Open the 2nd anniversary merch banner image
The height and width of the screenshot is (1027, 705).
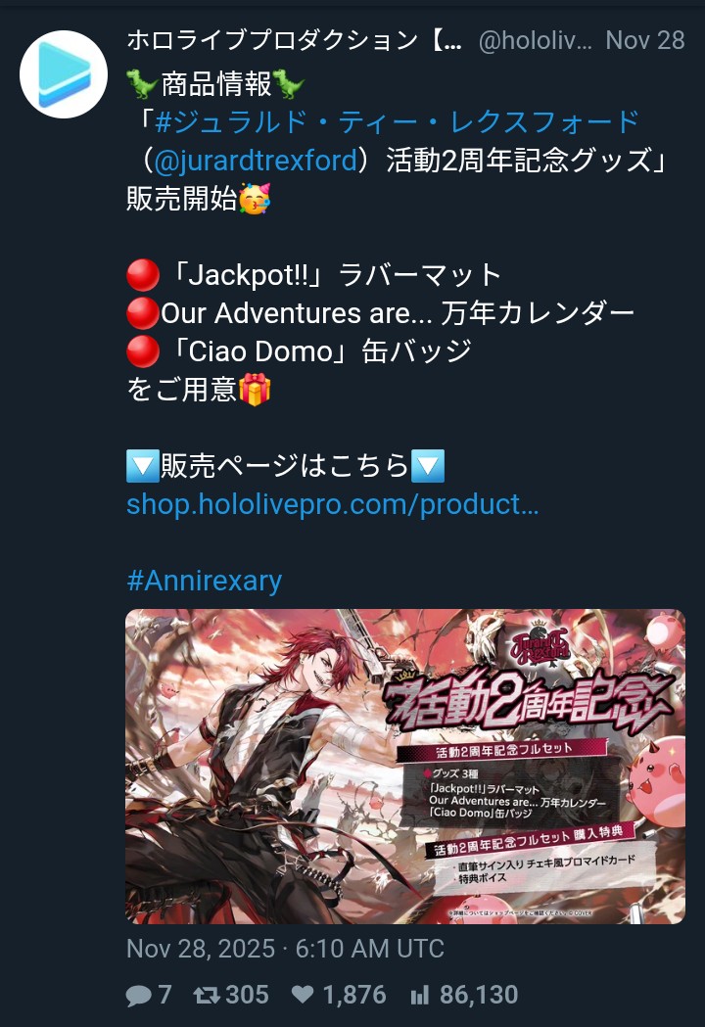point(405,767)
